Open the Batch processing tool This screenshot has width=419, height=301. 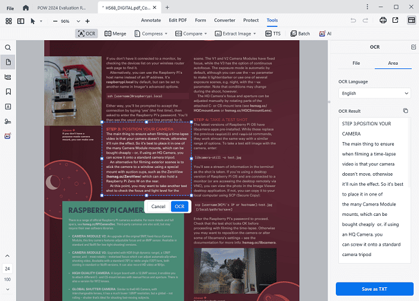coord(300,34)
